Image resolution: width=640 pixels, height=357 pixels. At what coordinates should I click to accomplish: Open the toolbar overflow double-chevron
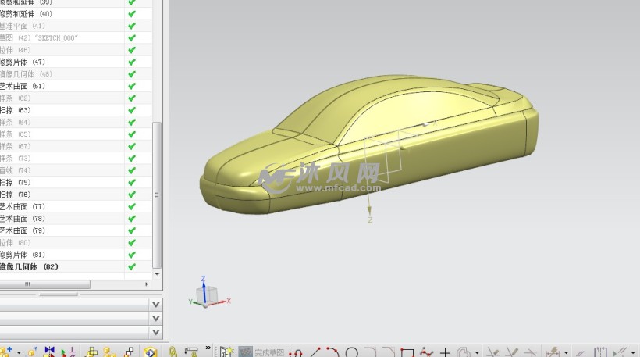coord(208,348)
